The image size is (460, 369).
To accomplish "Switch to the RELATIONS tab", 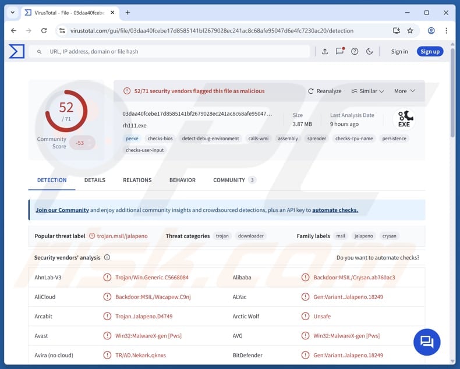I will tap(137, 180).
